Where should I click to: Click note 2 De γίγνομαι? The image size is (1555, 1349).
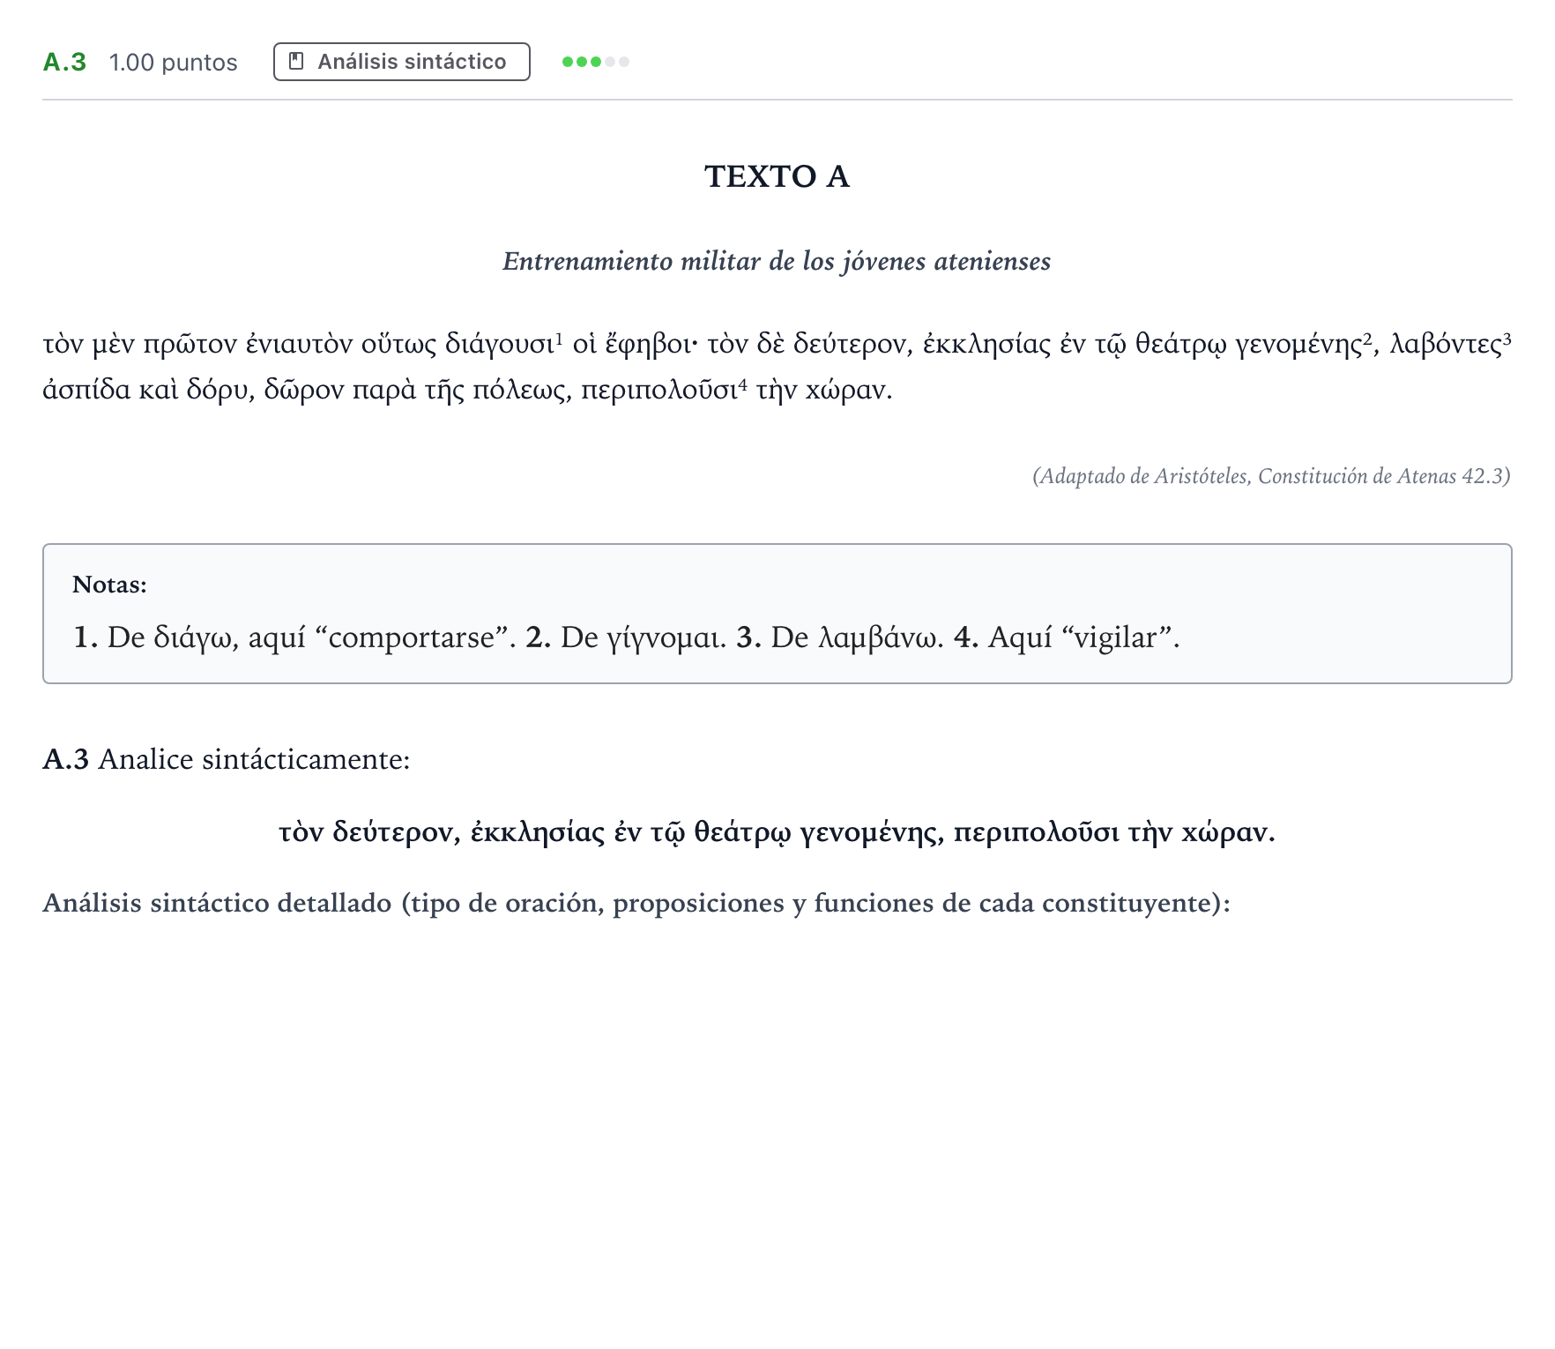(626, 637)
